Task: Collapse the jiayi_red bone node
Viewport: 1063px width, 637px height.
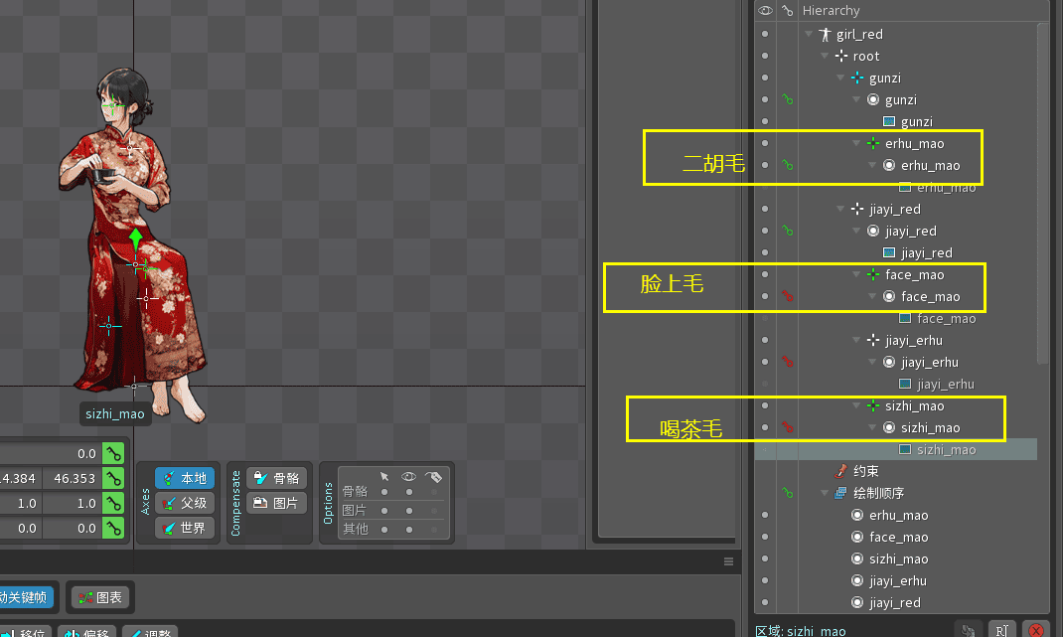Action: [841, 209]
